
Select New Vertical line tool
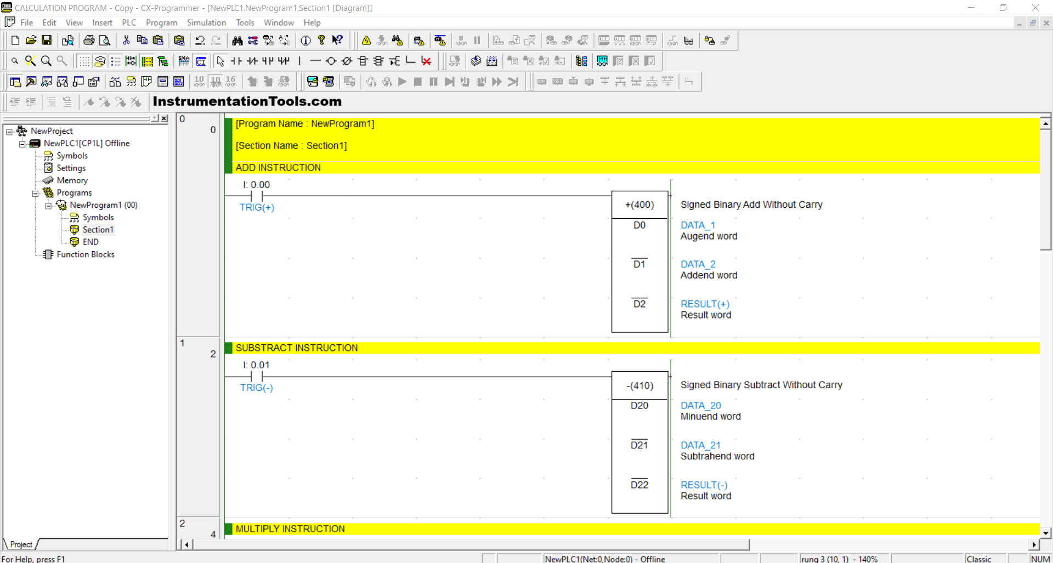299,61
